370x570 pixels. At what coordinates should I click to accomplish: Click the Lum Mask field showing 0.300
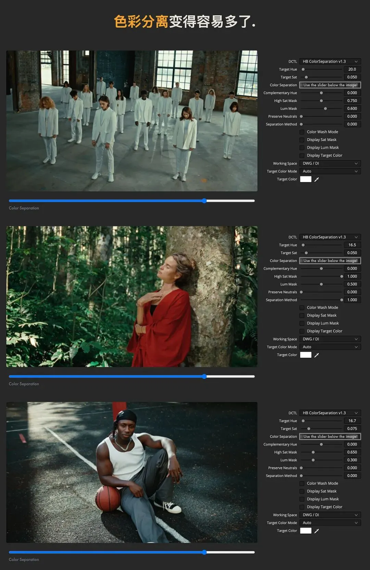pyautogui.click(x=352, y=460)
